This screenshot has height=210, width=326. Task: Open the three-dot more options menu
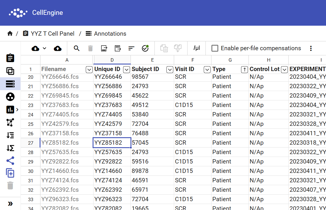311,48
